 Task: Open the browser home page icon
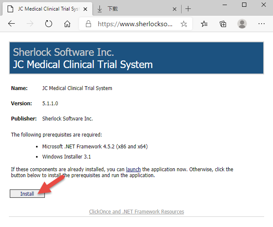point(67,24)
